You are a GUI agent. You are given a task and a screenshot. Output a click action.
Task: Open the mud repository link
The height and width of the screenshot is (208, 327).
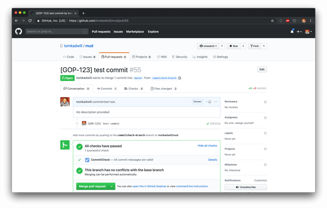tap(89, 46)
